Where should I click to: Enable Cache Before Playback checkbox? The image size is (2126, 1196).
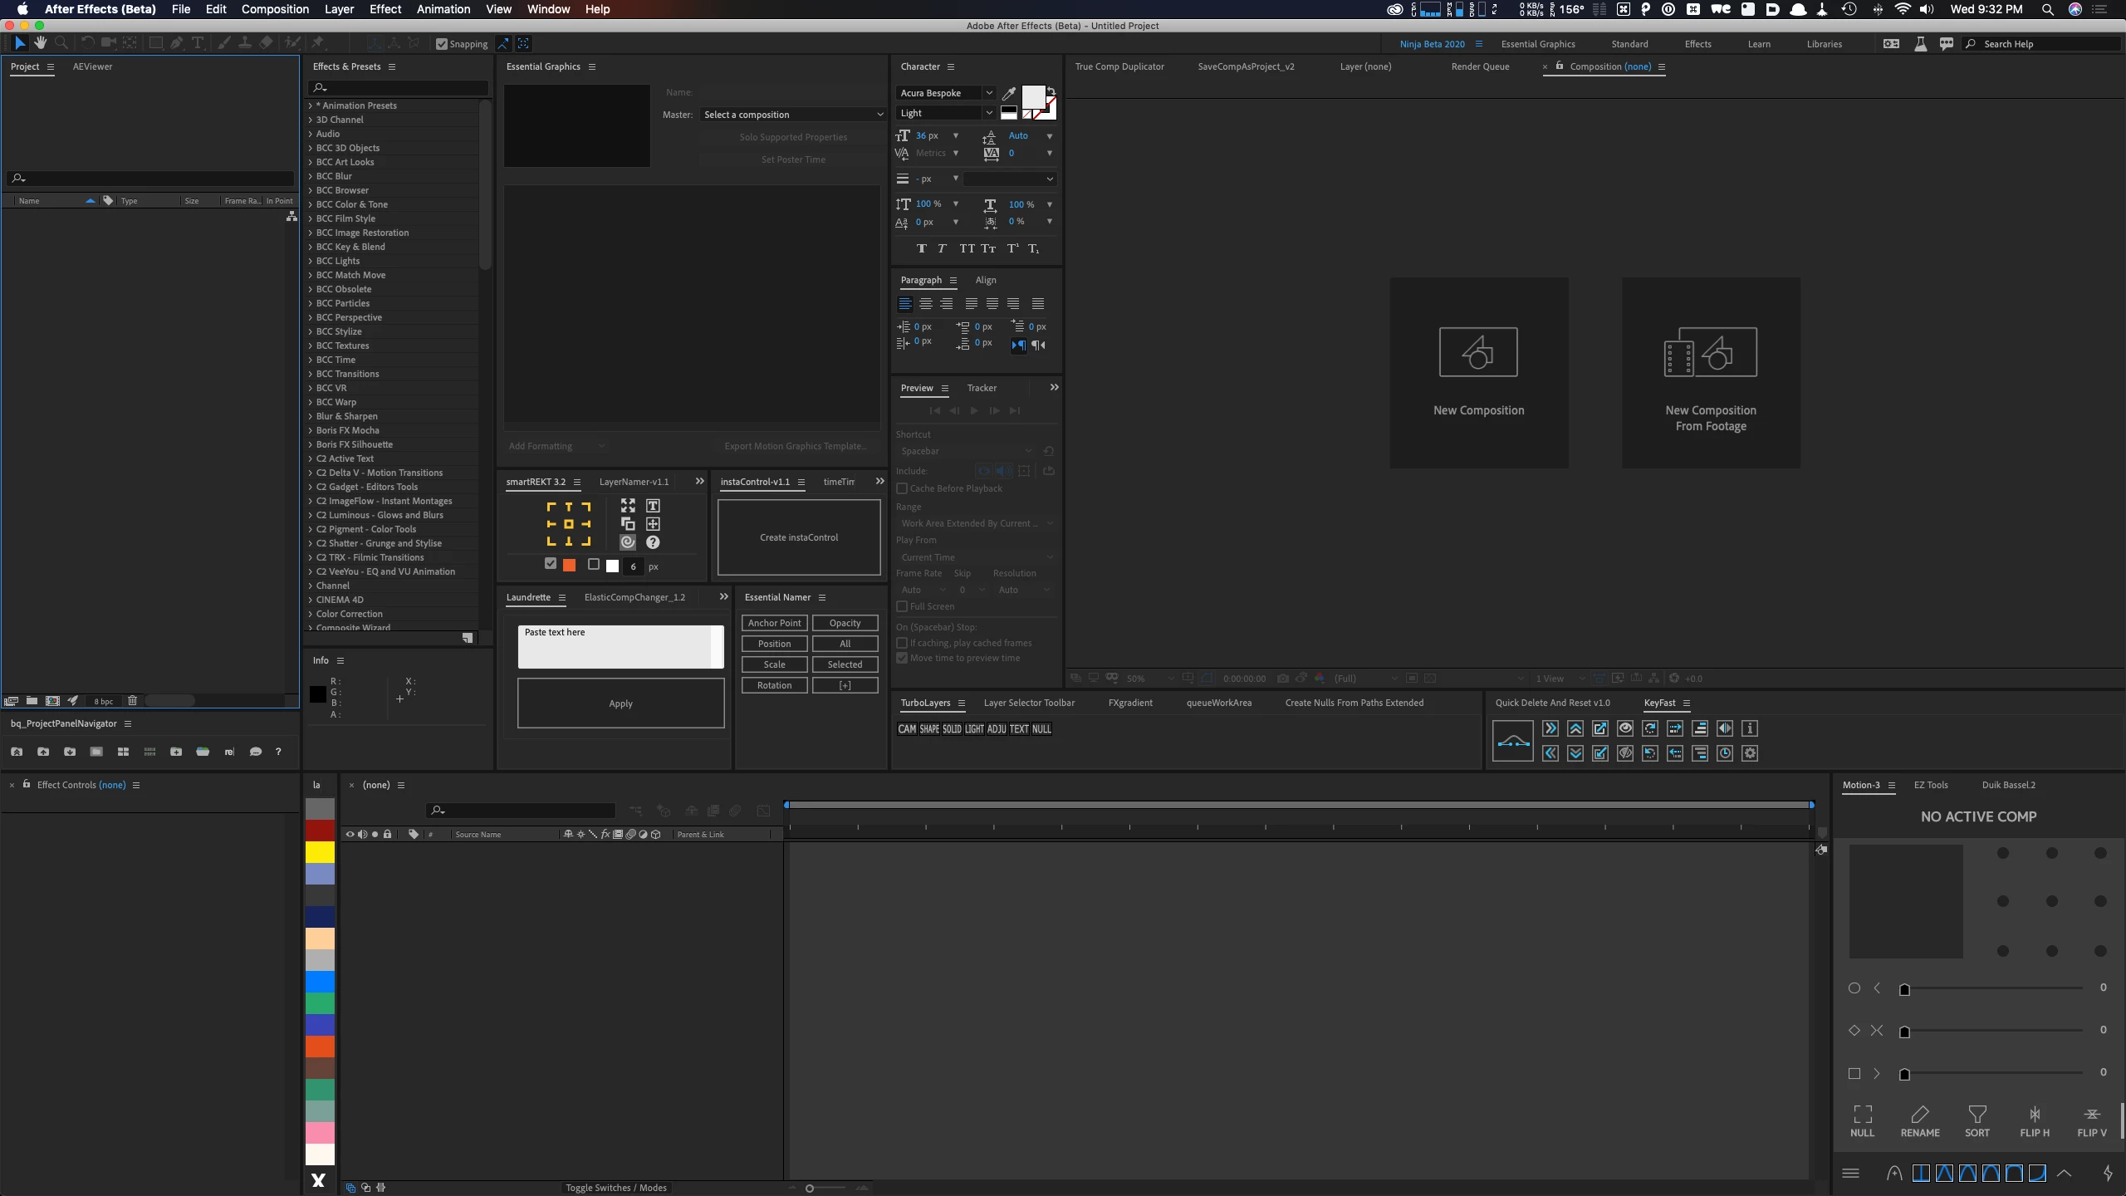(x=902, y=488)
